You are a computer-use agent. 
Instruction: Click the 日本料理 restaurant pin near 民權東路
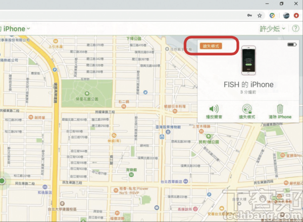[175, 111]
